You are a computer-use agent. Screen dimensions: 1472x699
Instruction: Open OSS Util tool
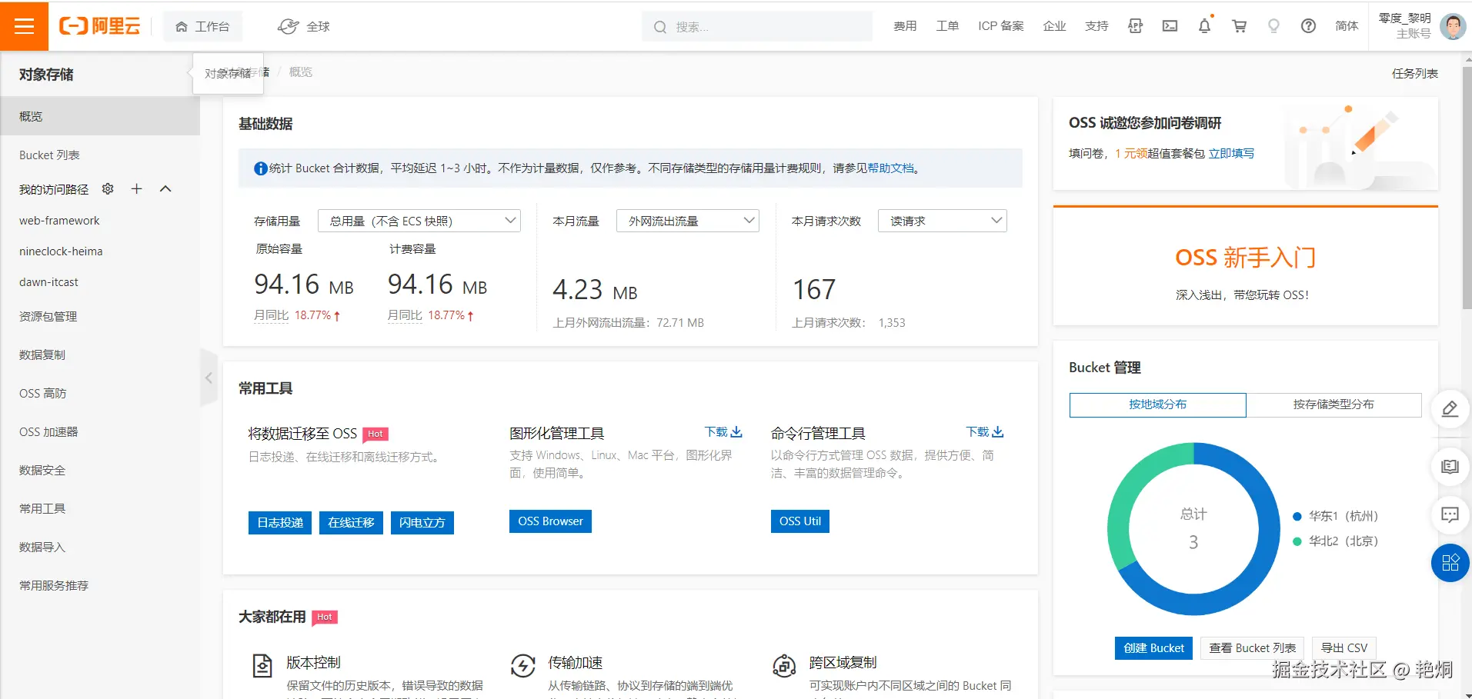click(800, 521)
